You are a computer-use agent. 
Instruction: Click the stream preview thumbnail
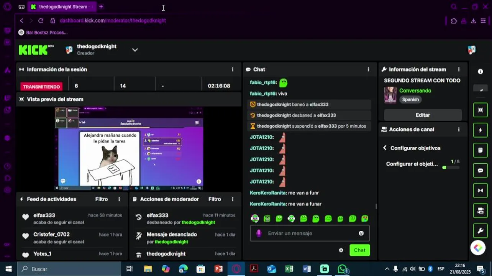129,149
